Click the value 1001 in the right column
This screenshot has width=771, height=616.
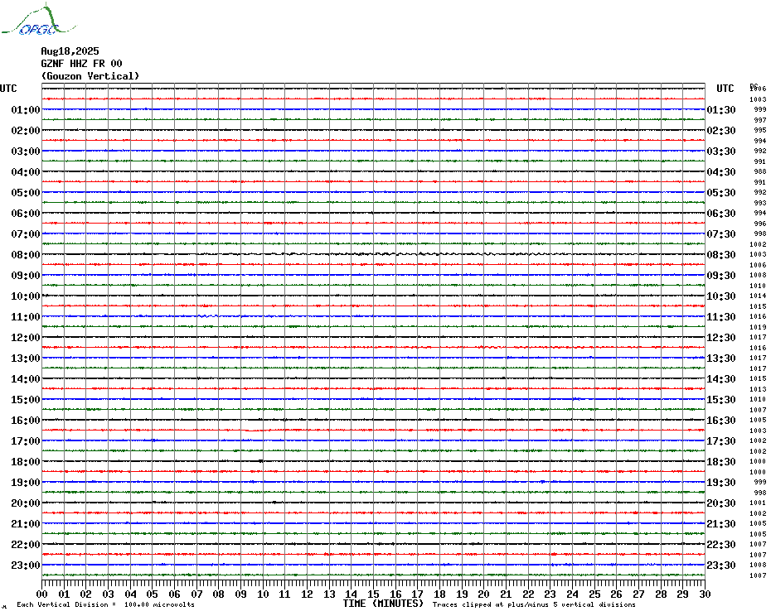[x=759, y=503]
